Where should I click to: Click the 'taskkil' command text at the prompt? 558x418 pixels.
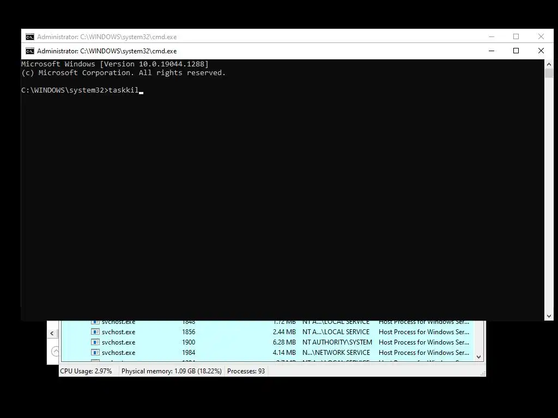tap(124, 90)
